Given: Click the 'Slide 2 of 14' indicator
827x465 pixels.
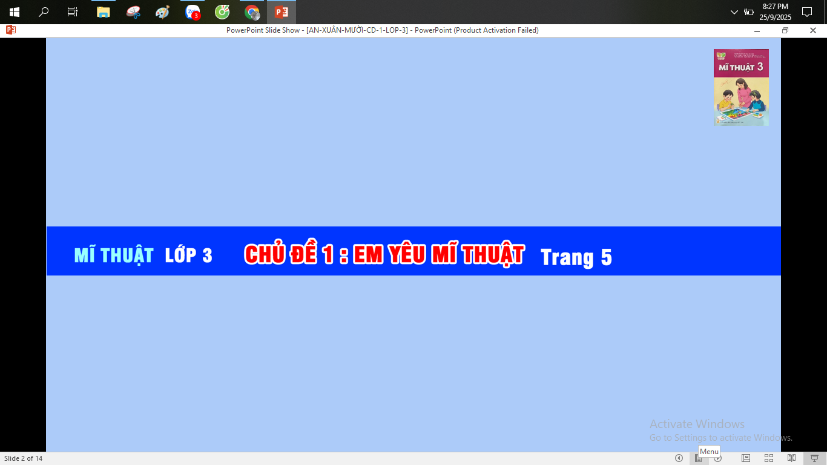Looking at the screenshot, I should coord(24,458).
